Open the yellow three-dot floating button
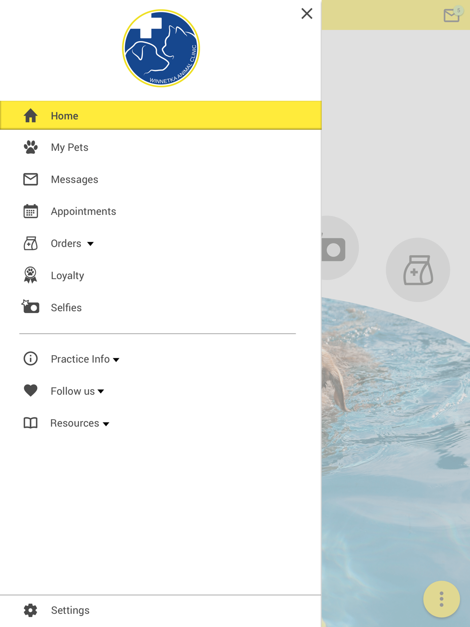470x627 pixels. click(x=441, y=599)
